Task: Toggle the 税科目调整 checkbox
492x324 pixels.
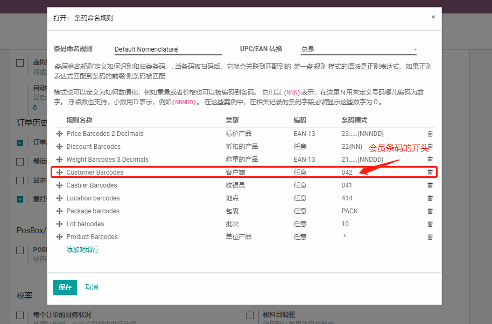Action: click(250, 315)
